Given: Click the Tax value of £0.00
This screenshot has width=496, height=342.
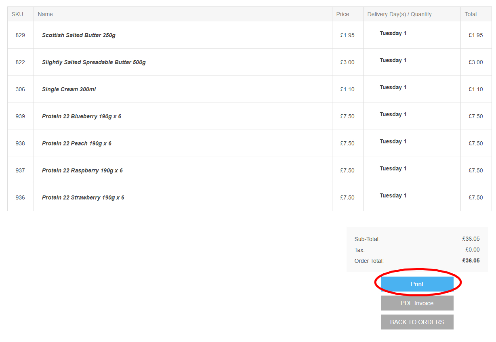Looking at the screenshot, I should (x=472, y=250).
